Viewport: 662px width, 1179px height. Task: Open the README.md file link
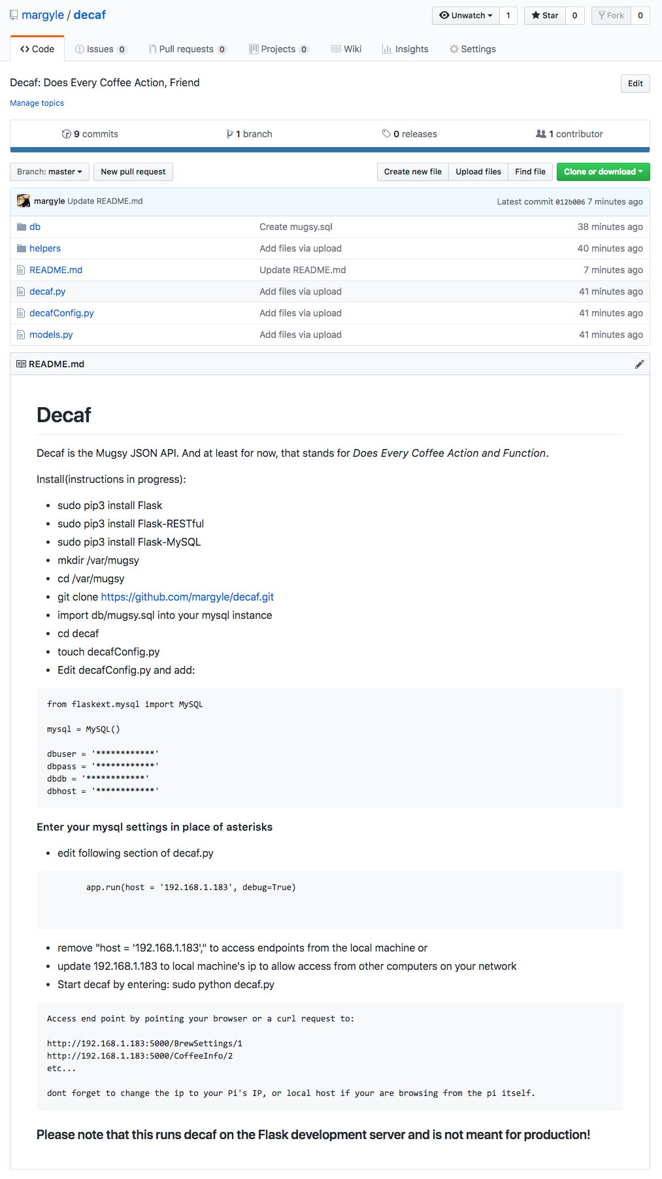click(x=56, y=270)
